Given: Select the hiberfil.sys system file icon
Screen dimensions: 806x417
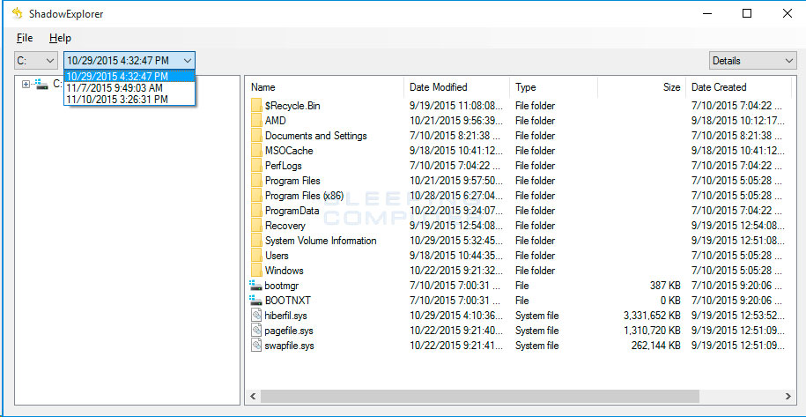Looking at the screenshot, I should [256, 316].
